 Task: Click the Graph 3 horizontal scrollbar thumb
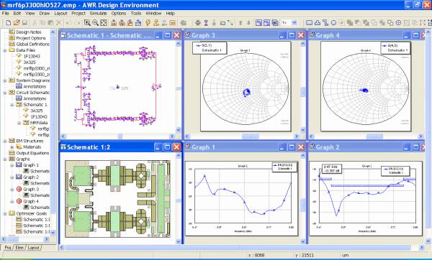click(x=251, y=136)
